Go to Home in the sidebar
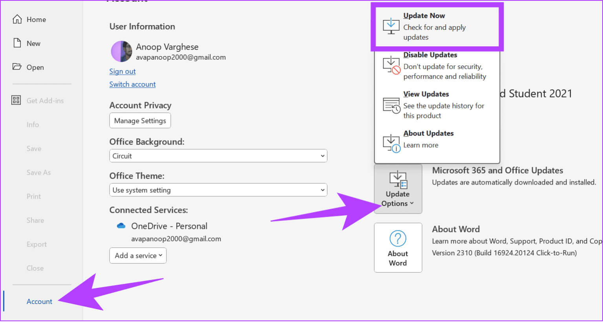Viewport: 603px width, 322px height. tap(36, 20)
